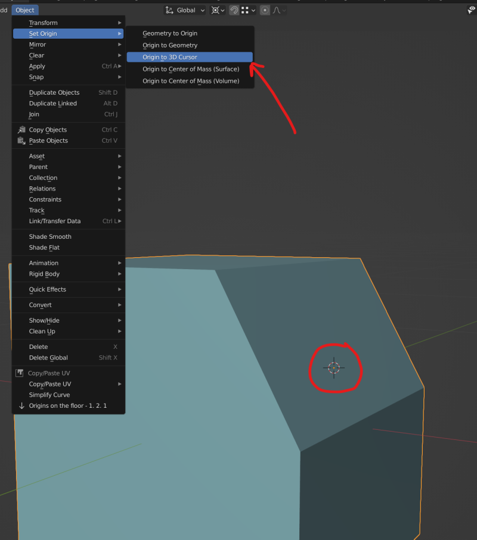Open the Convert submenu
The height and width of the screenshot is (540, 477).
coord(69,305)
